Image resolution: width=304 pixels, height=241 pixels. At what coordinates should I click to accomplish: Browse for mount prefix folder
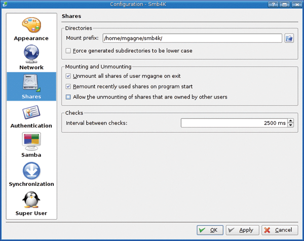pos(289,38)
